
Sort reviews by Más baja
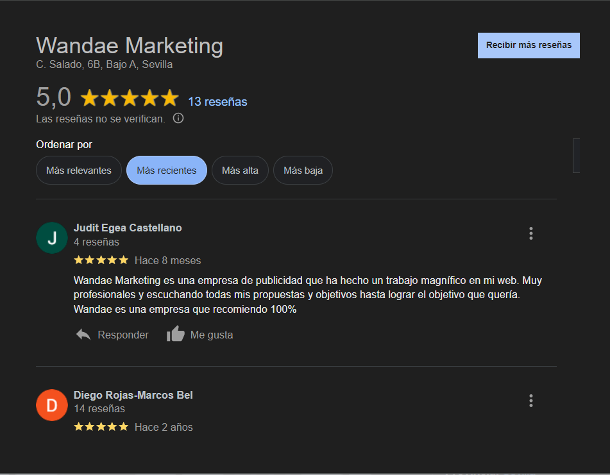[x=303, y=171]
